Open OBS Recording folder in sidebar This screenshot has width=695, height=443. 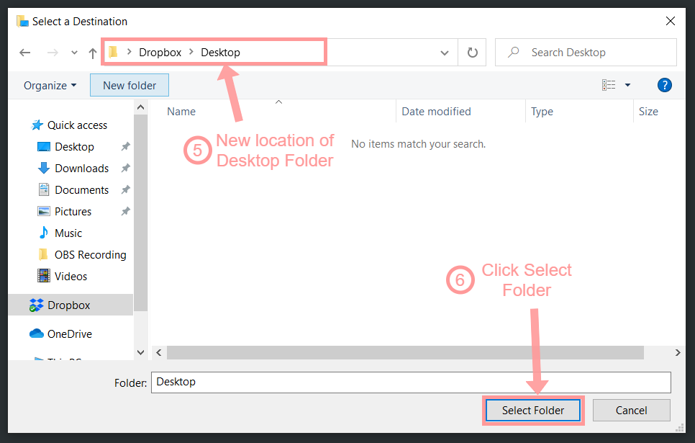[x=91, y=255]
